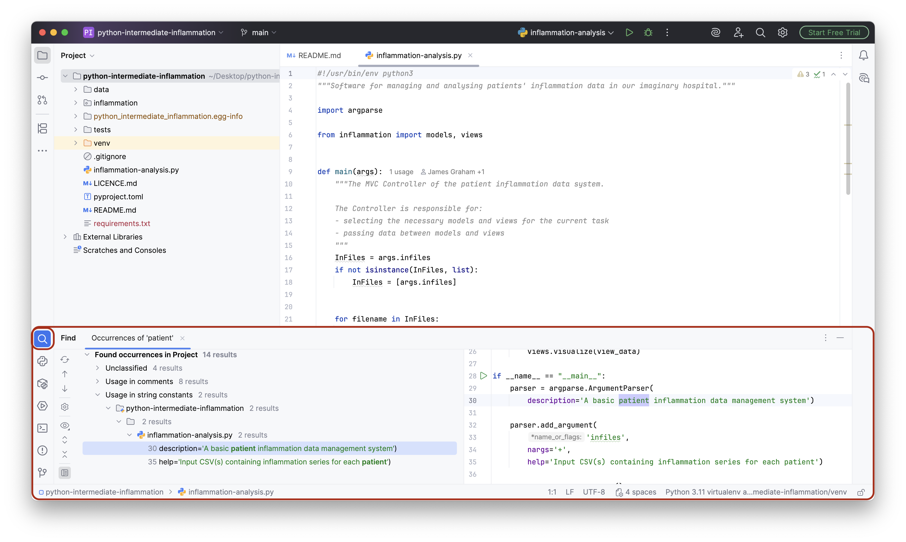
Task: Refresh the search results in Find panel
Action: coord(65,359)
